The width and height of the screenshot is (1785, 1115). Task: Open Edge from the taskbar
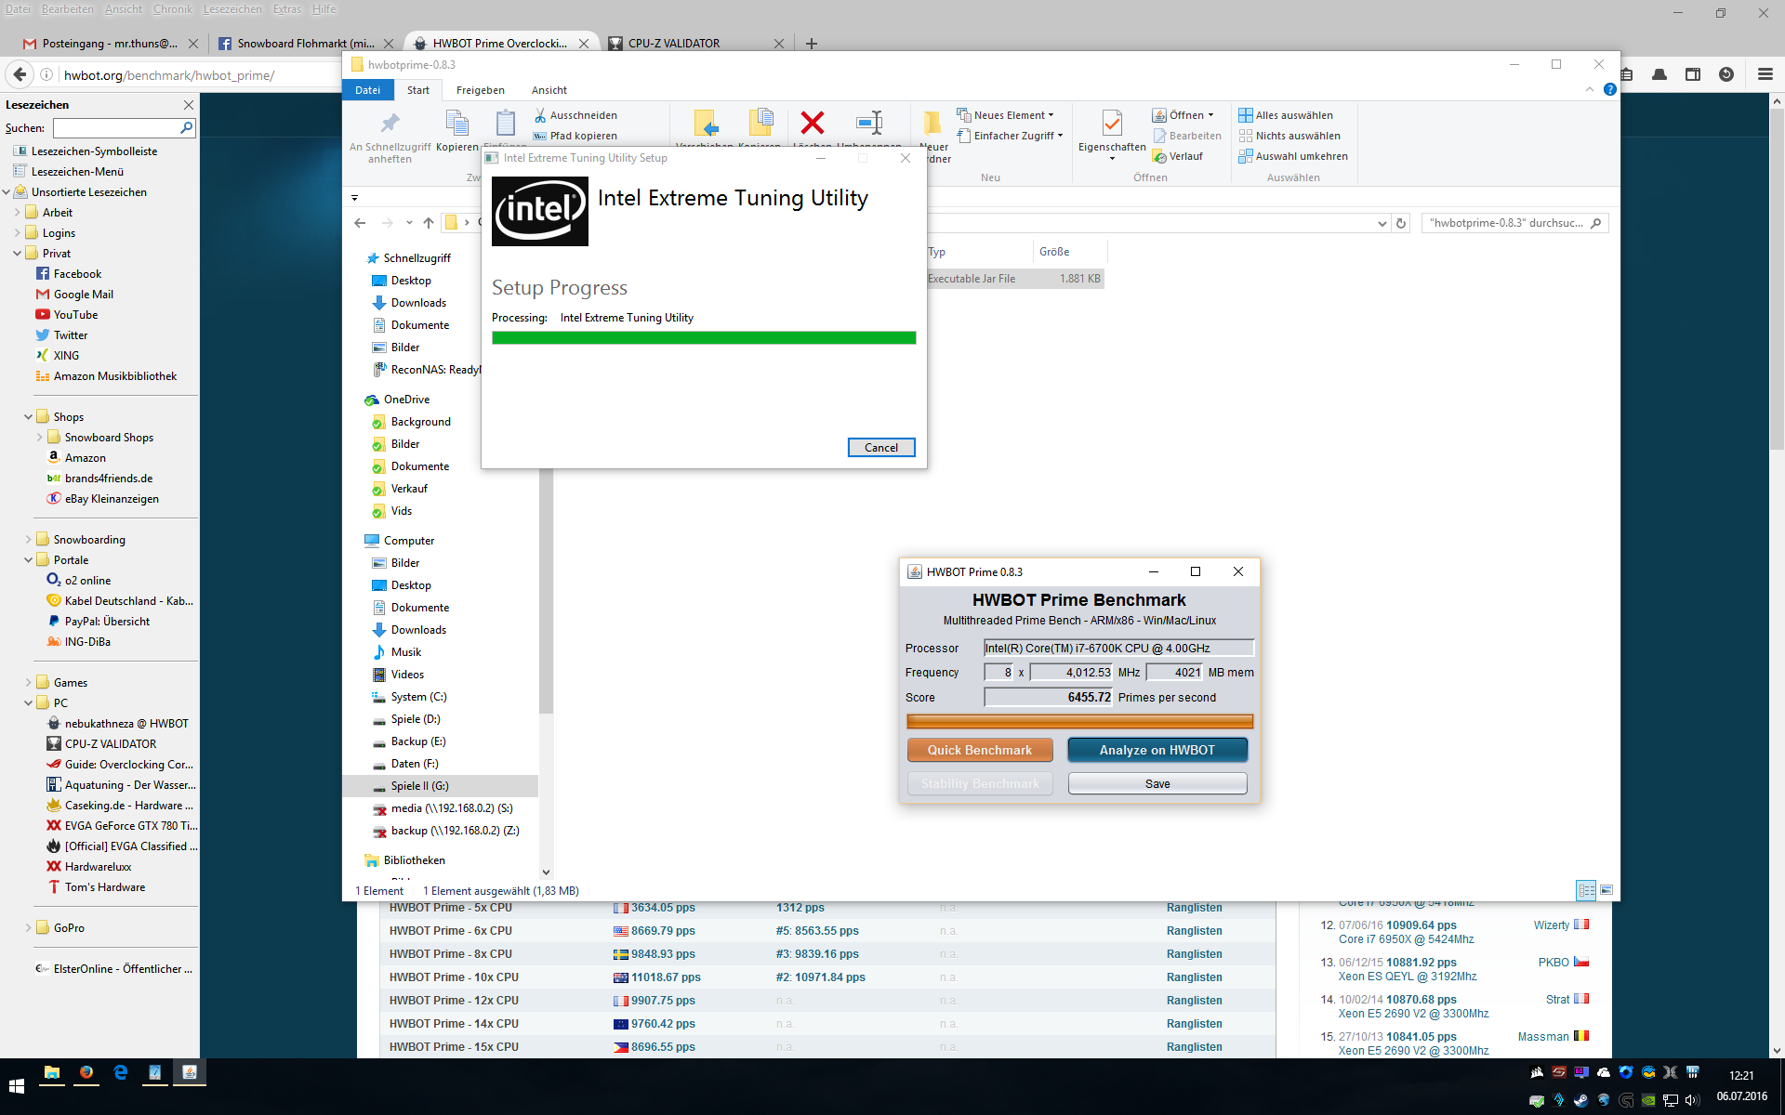pyautogui.click(x=120, y=1073)
